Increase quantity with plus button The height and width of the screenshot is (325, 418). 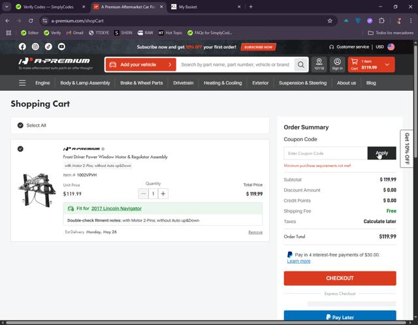[163, 194]
